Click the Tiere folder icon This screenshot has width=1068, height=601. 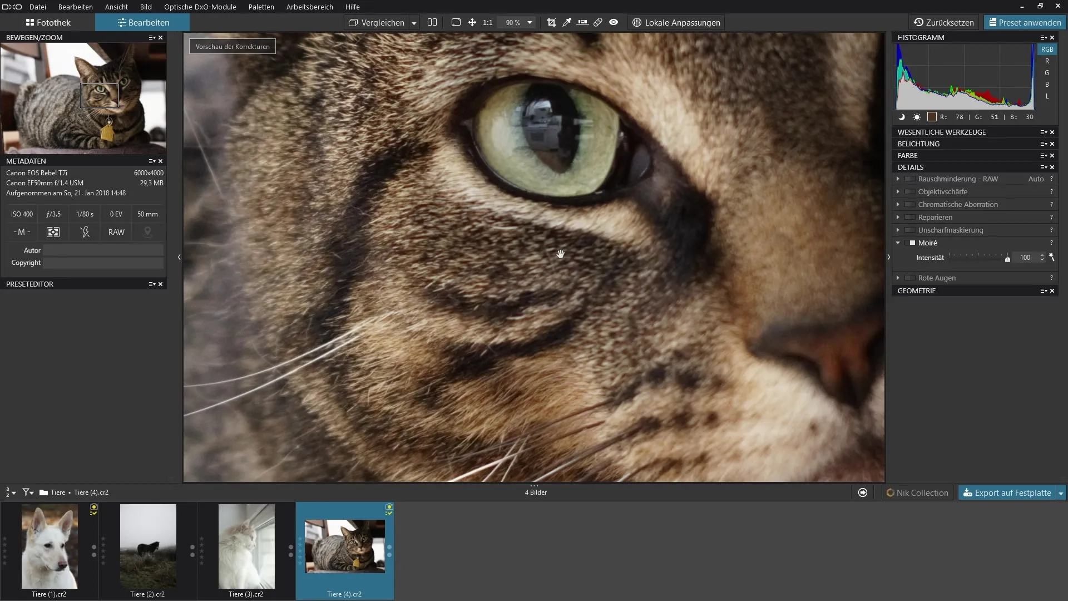pyautogui.click(x=43, y=492)
